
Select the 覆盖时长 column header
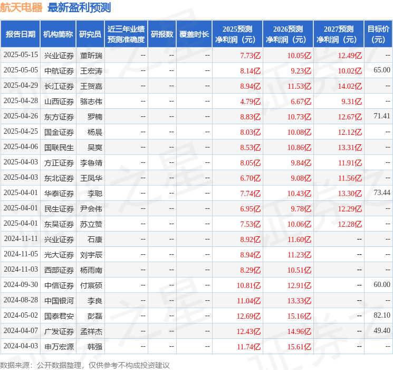click(194, 34)
